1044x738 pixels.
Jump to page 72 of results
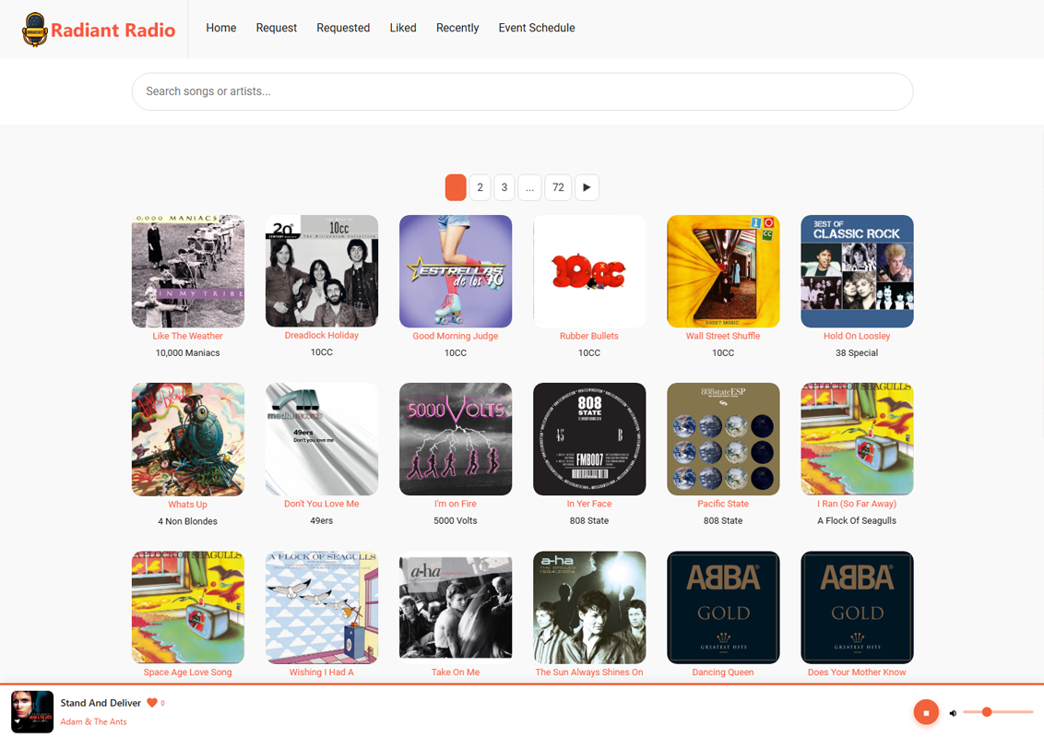(x=558, y=187)
